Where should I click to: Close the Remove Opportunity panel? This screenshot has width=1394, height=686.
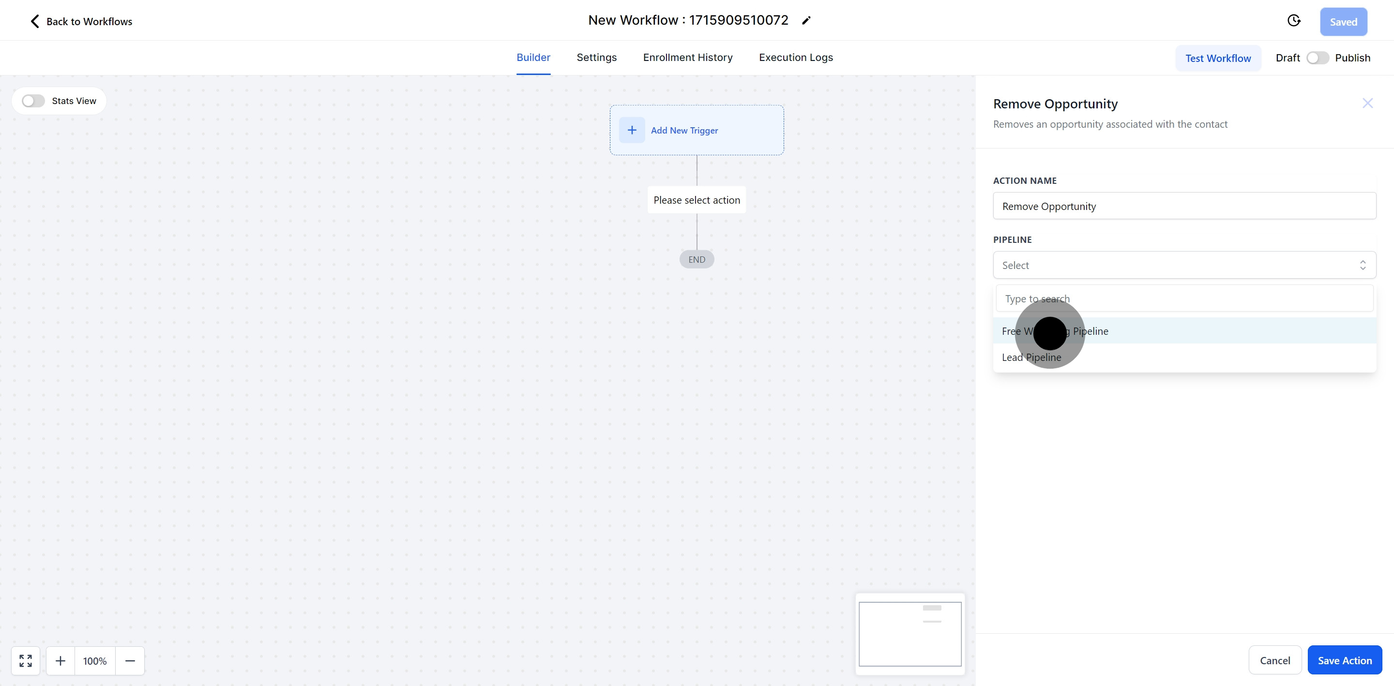coord(1367,104)
